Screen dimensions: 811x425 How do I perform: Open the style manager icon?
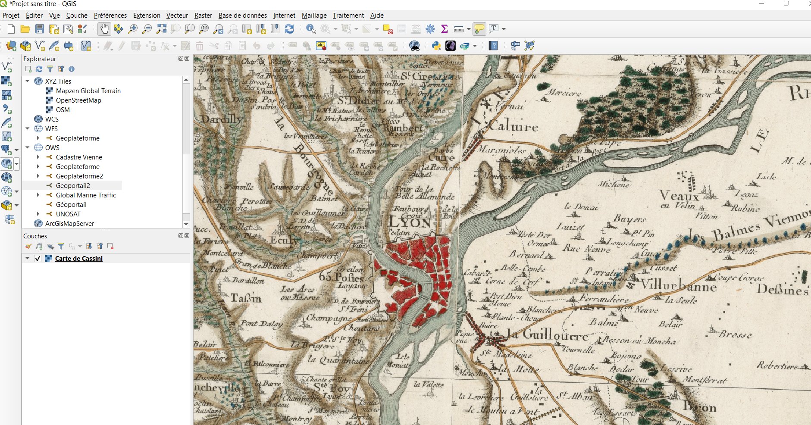(82, 29)
